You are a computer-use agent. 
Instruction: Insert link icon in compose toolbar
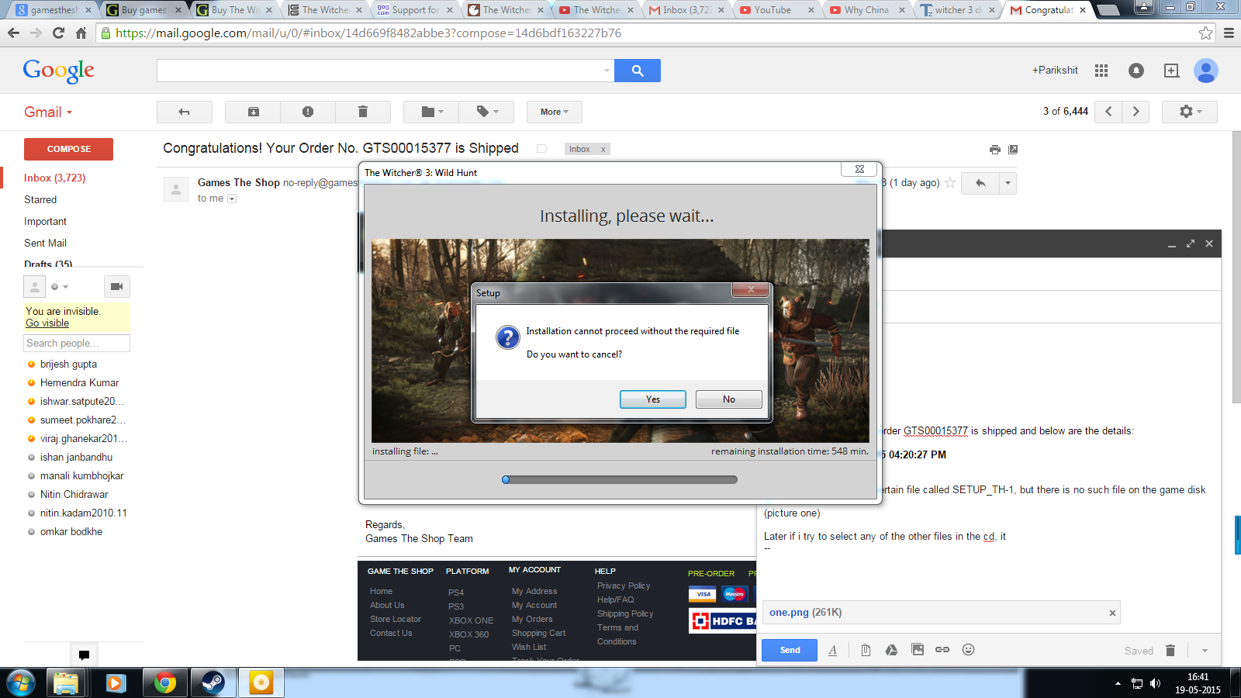[x=942, y=650]
